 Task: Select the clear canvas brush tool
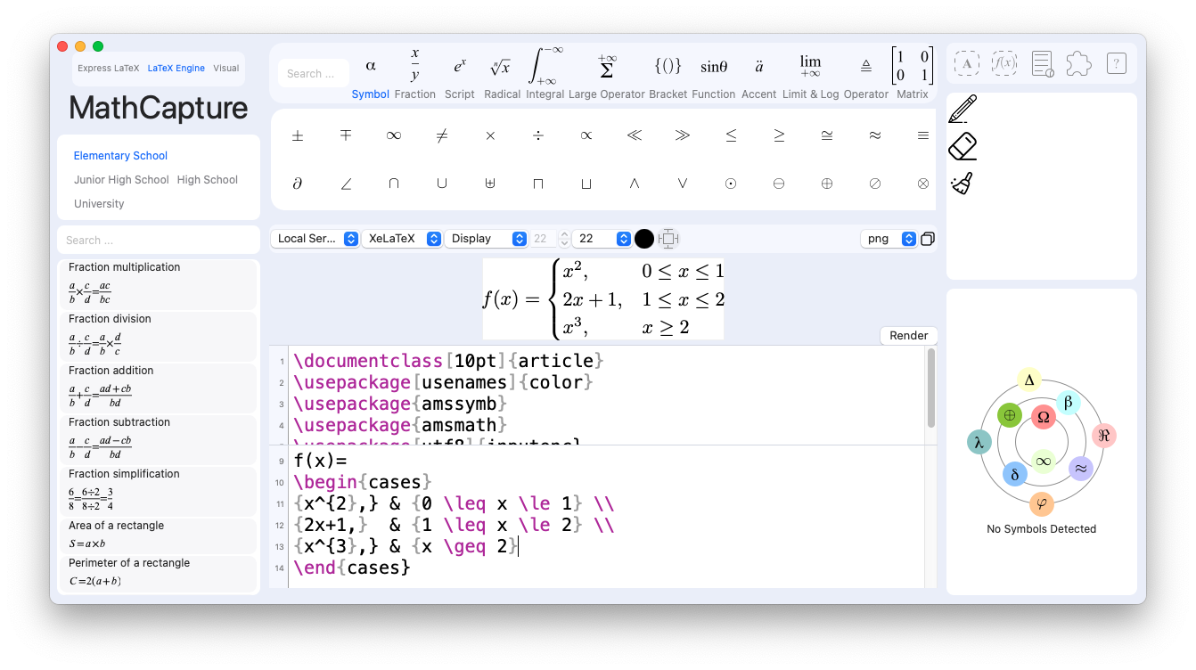[x=963, y=182]
